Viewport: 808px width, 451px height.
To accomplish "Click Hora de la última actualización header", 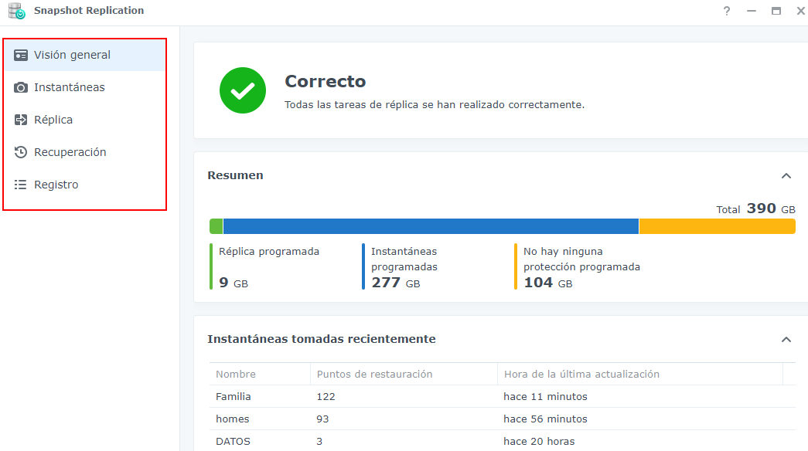I will pos(581,375).
